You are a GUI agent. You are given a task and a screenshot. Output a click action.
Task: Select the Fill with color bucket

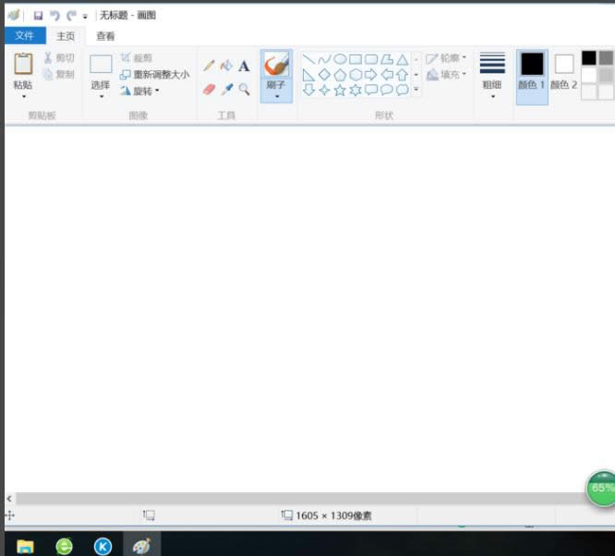[226, 66]
